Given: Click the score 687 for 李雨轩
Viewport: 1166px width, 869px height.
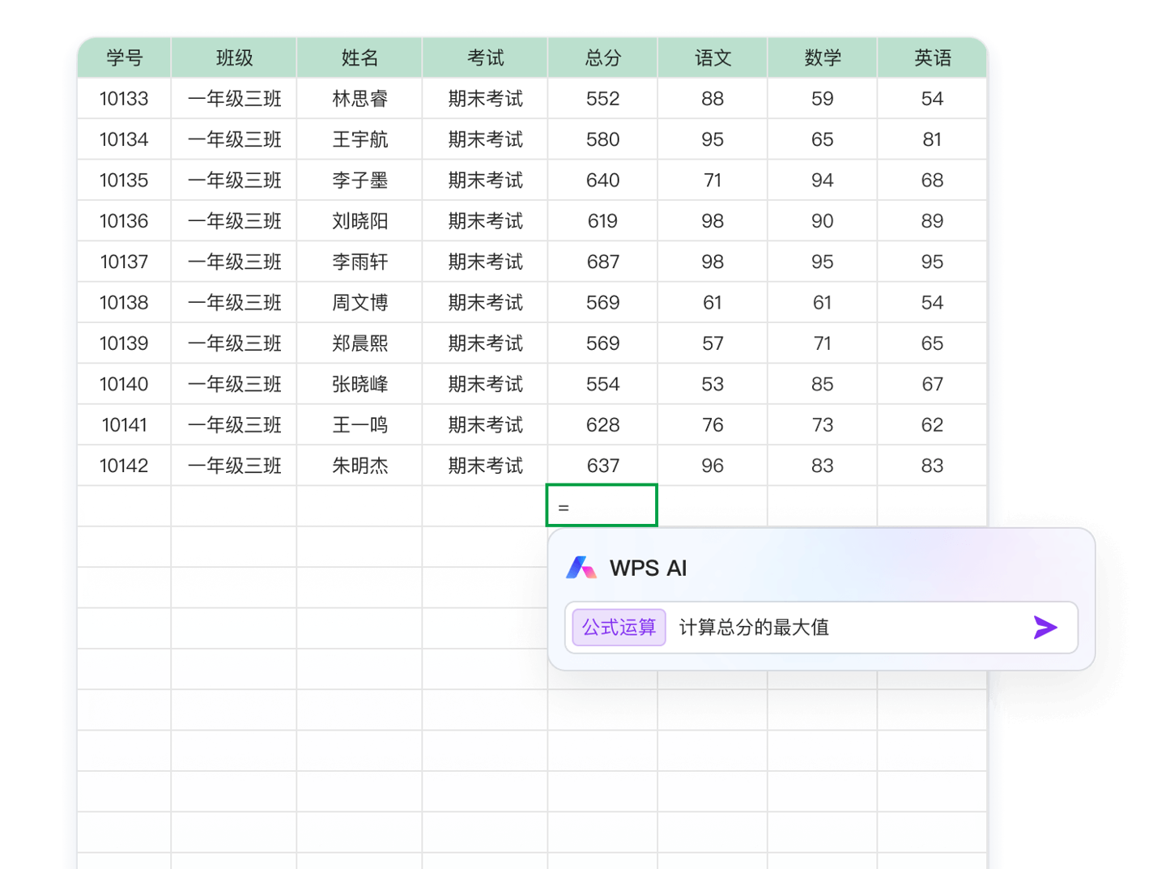Looking at the screenshot, I should point(602,261).
